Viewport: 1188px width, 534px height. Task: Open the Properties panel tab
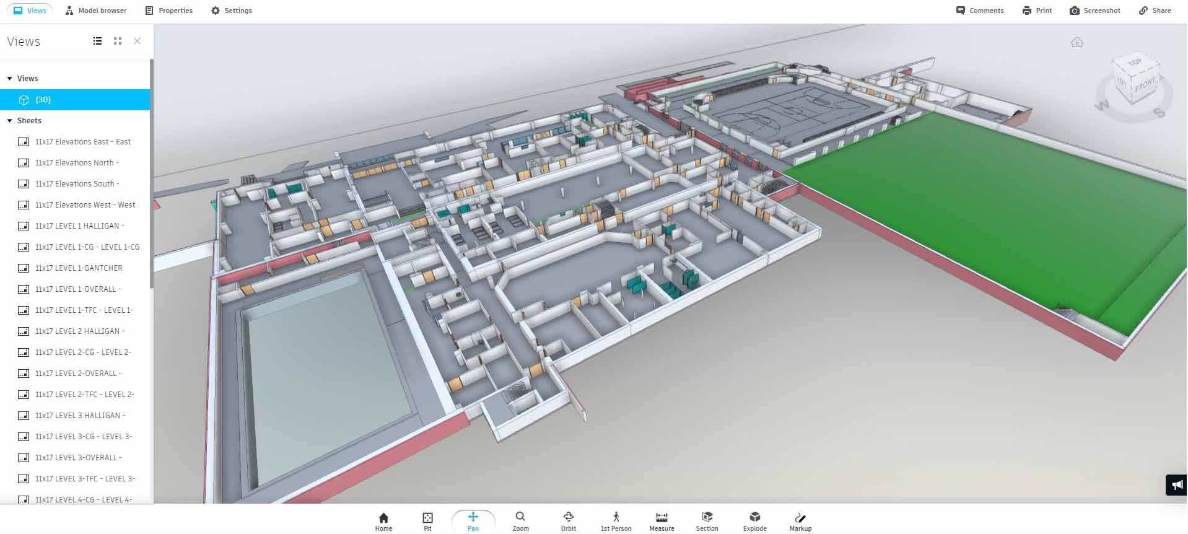point(168,11)
